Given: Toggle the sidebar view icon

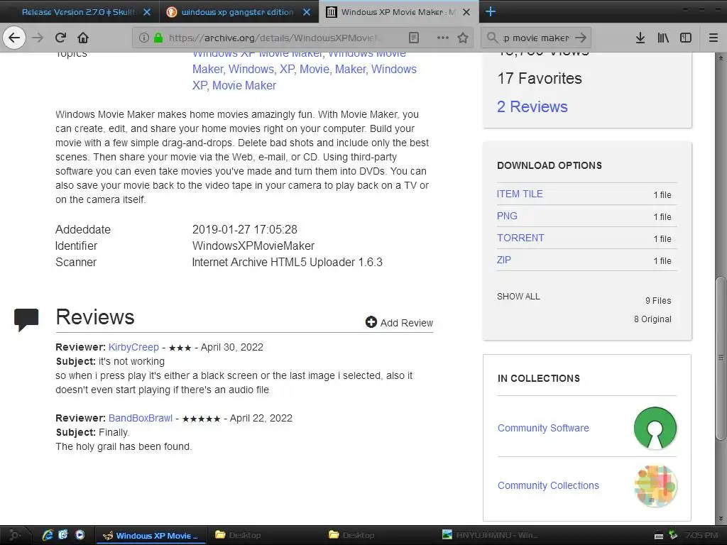Looking at the screenshot, I should point(686,38).
